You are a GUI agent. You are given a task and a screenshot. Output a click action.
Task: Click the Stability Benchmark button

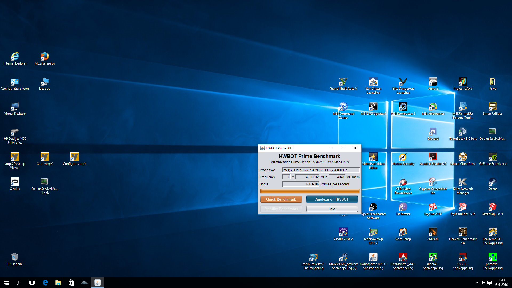pos(281,209)
